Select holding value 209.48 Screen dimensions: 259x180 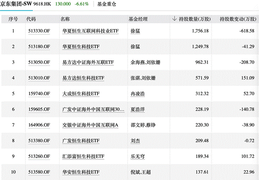[202, 141]
